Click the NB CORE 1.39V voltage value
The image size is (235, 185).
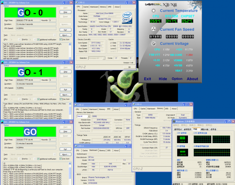point(189,55)
